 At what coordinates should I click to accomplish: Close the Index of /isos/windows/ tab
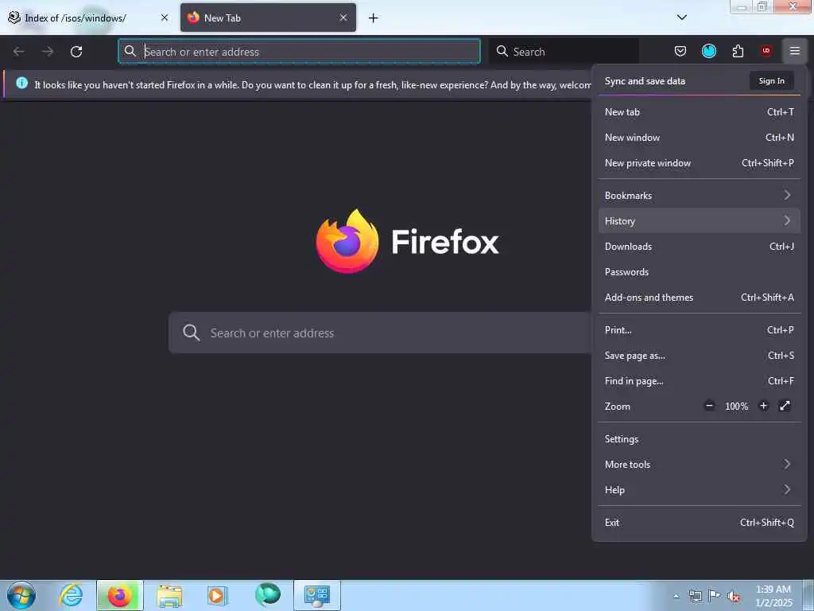[165, 18]
